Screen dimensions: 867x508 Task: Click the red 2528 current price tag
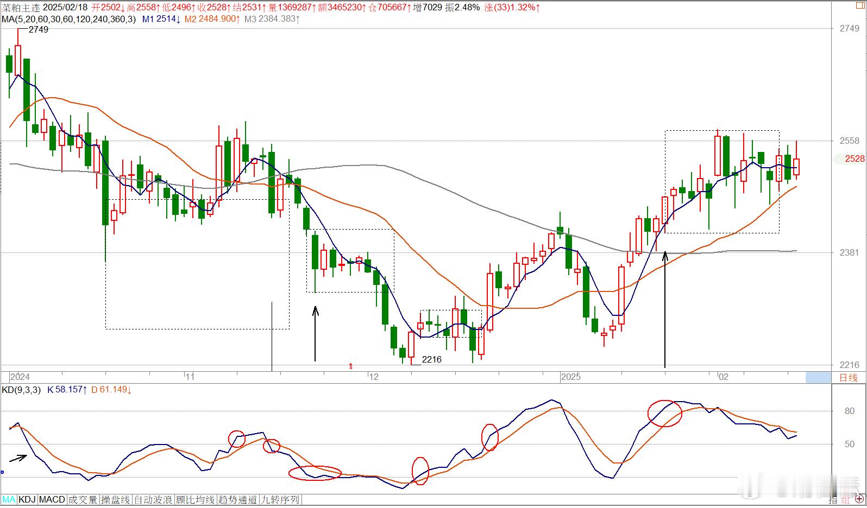point(855,158)
